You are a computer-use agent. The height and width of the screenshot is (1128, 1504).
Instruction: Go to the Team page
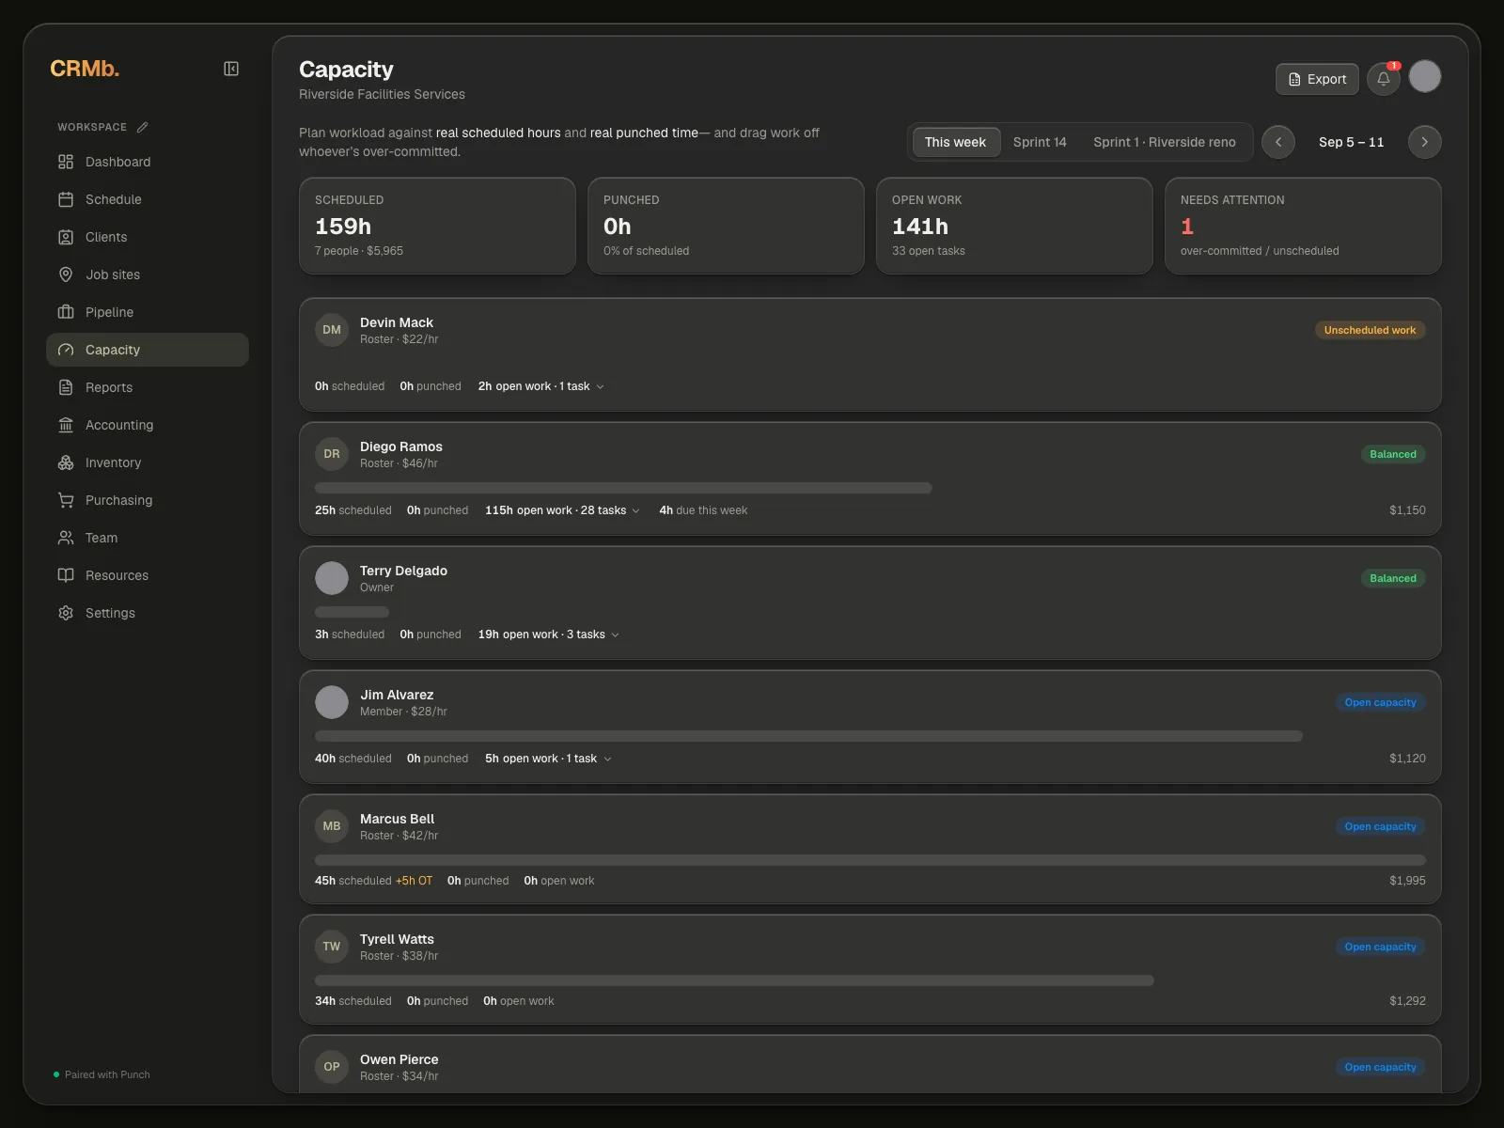[148, 538]
